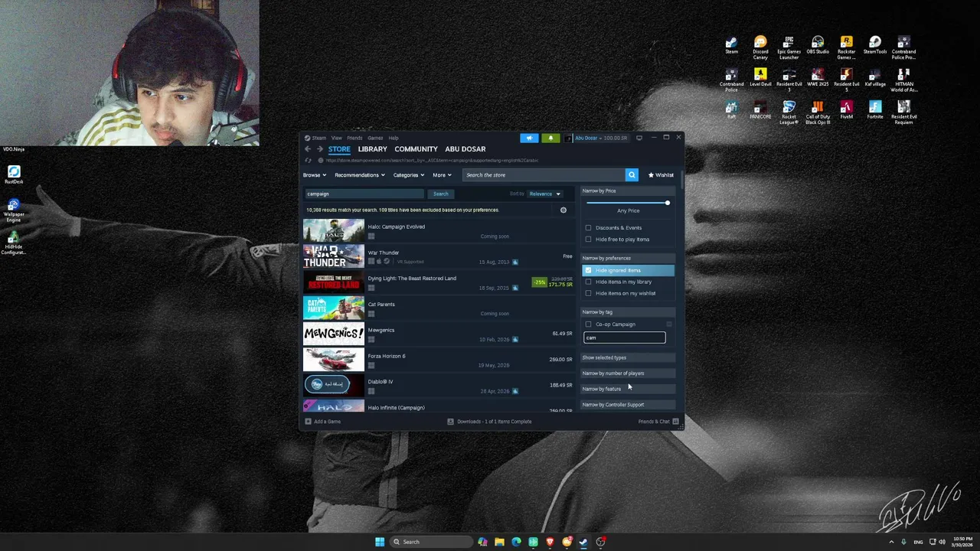Click Search button beside campaign field
Viewport: 980px width, 551px height.
pyautogui.click(x=440, y=194)
